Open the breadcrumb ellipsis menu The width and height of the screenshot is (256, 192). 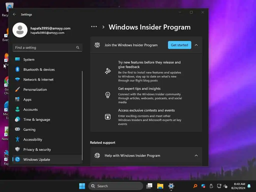click(94, 26)
